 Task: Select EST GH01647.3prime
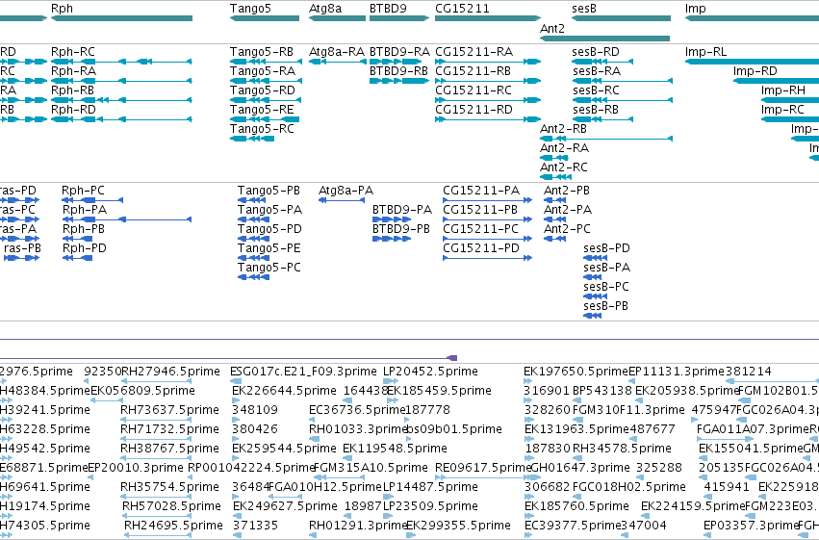580,468
